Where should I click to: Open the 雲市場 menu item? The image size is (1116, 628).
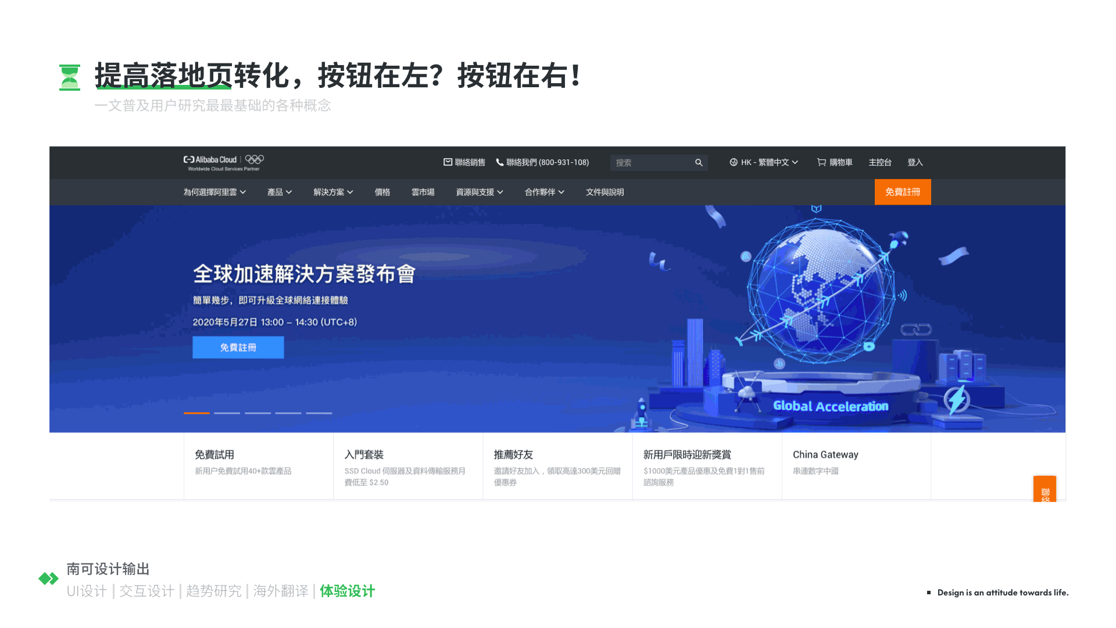pyautogui.click(x=423, y=192)
